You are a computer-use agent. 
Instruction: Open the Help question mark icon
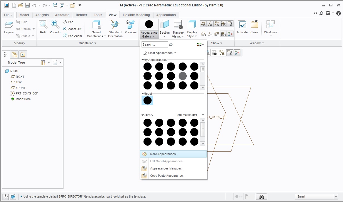(338, 13)
